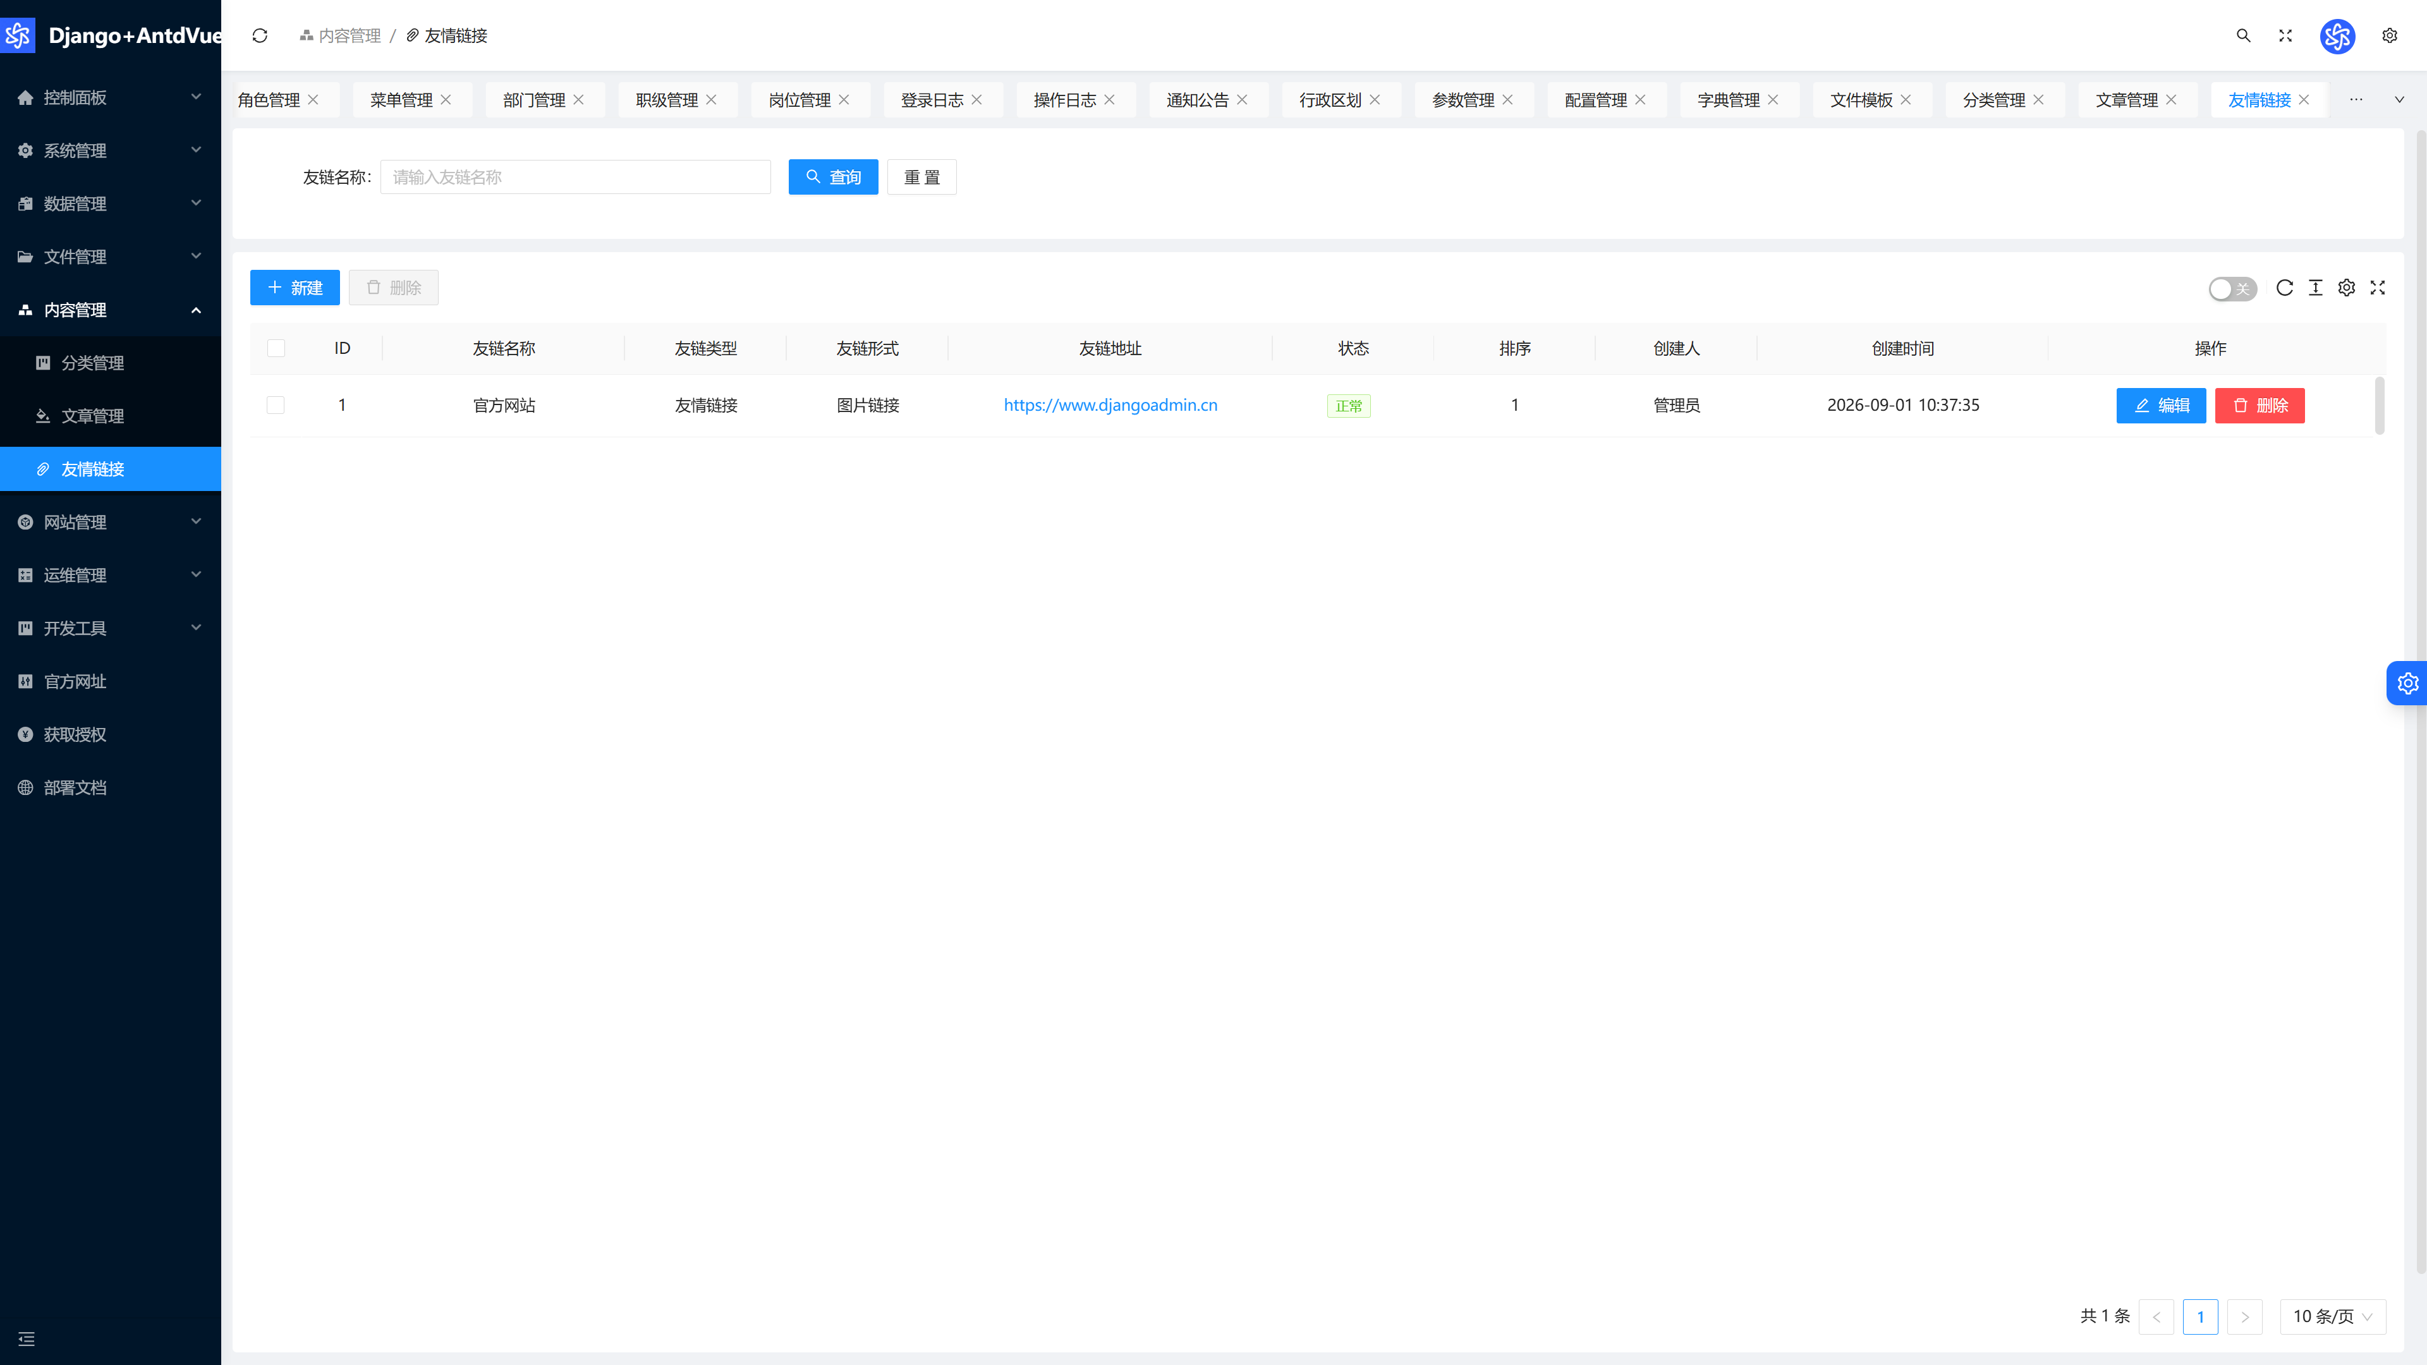Open the header search icon
This screenshot has height=1365, width=2427.
pos(2243,36)
